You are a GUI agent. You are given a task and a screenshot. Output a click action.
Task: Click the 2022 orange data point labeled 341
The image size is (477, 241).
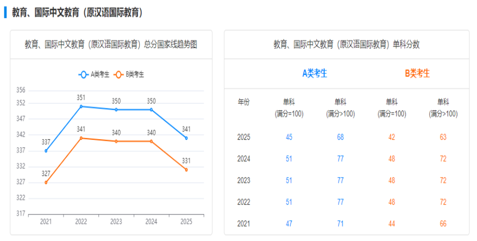point(81,138)
